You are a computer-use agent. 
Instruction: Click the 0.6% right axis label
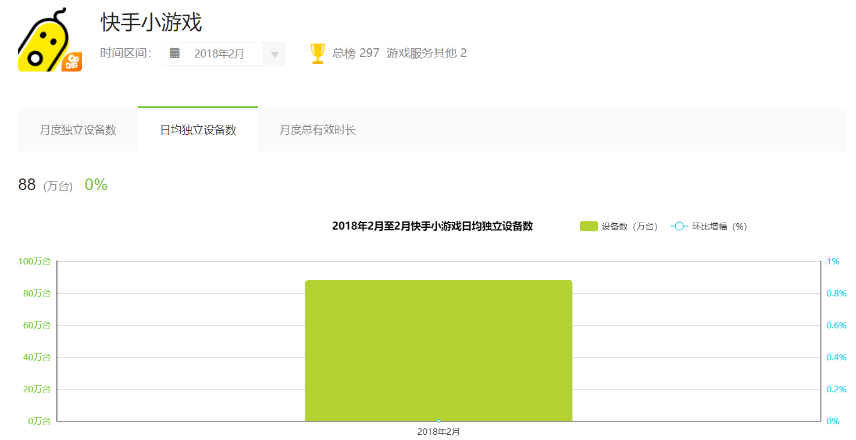point(836,325)
